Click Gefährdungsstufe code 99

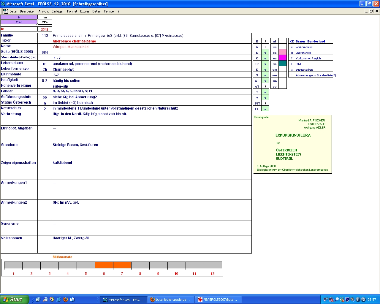point(45,97)
